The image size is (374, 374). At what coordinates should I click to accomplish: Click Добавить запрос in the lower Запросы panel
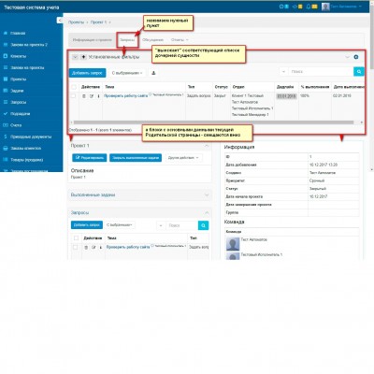pyautogui.click(x=87, y=225)
